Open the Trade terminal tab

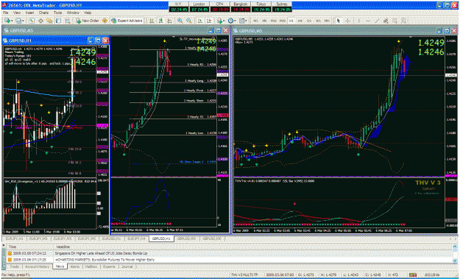tap(15, 267)
